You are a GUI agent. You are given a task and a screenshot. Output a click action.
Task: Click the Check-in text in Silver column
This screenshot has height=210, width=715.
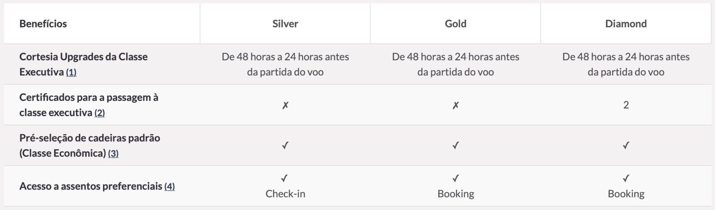285,194
